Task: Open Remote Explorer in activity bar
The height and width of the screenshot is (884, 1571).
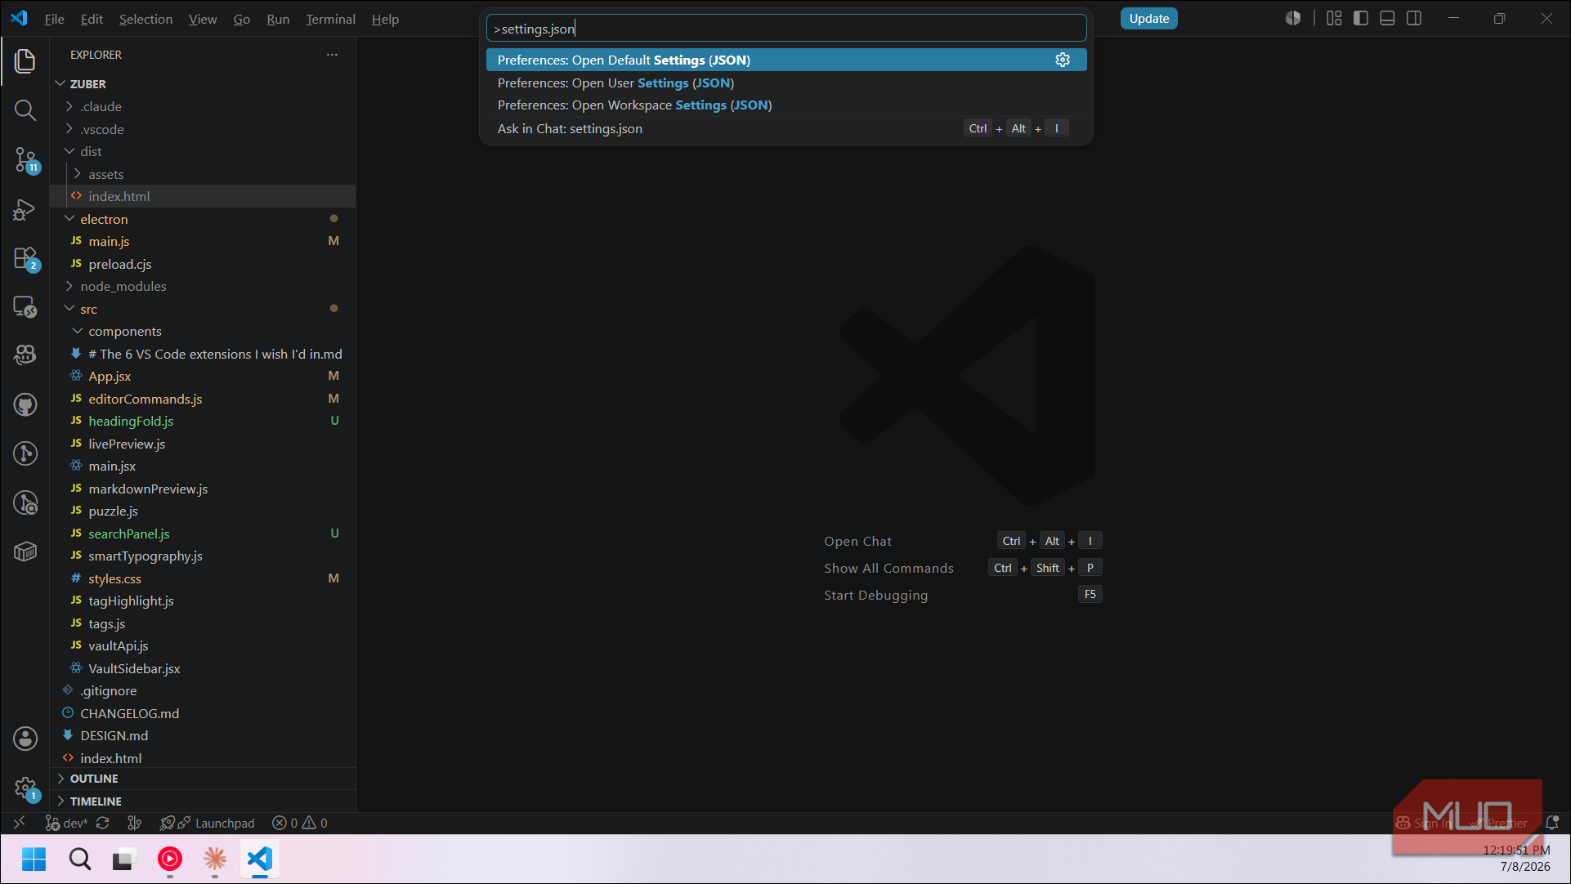Action: coord(25,307)
